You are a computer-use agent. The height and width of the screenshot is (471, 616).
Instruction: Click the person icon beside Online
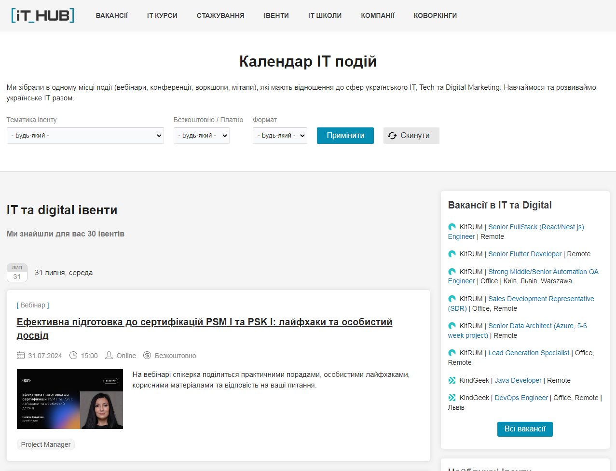[x=109, y=356]
